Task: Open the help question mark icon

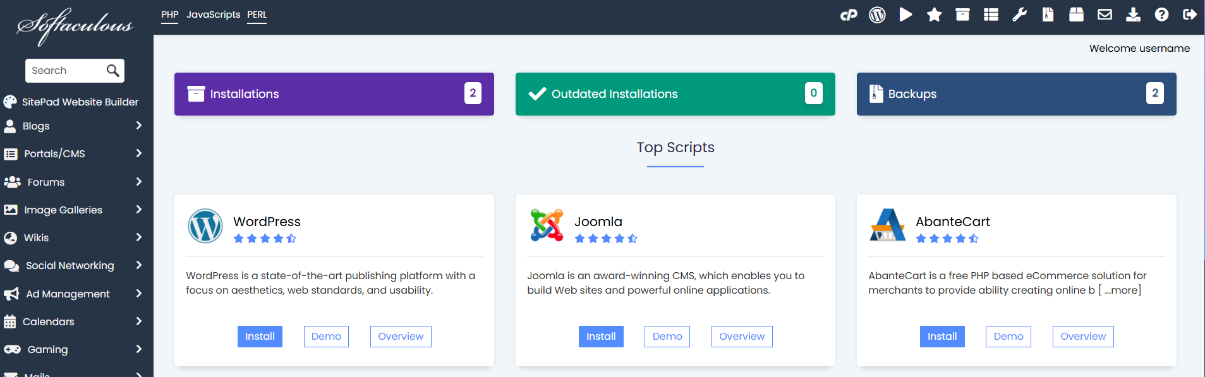Action: (x=1161, y=15)
